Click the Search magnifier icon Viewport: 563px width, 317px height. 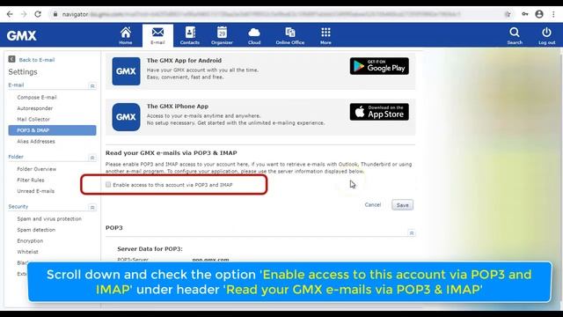click(x=515, y=33)
